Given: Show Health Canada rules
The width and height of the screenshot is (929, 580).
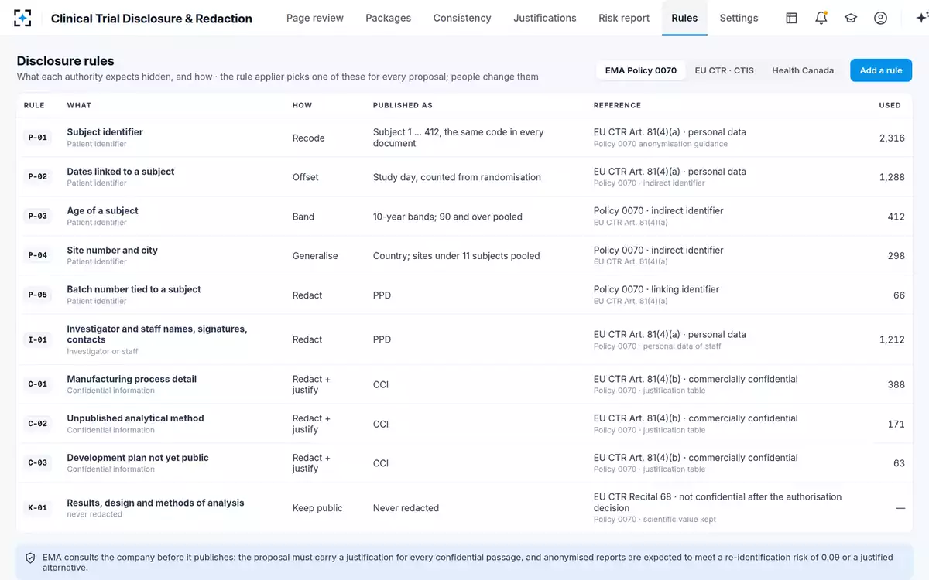Looking at the screenshot, I should tap(803, 70).
